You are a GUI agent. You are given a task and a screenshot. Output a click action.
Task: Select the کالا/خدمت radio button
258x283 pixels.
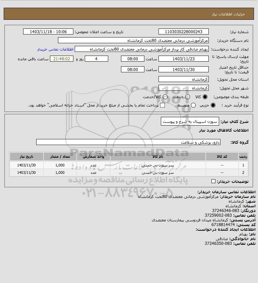(165, 97)
